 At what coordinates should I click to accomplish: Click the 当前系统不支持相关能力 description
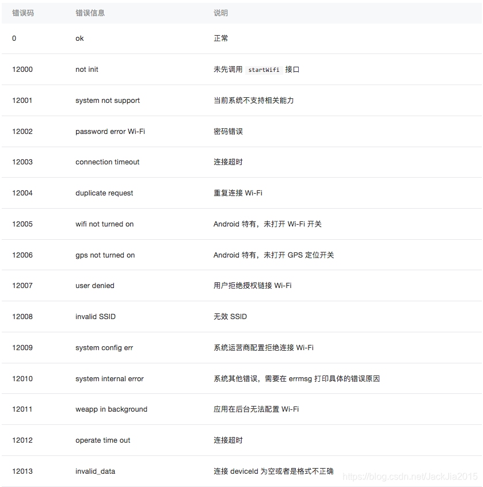(x=254, y=101)
